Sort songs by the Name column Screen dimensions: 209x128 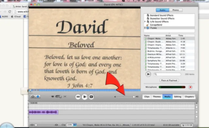point(154,36)
